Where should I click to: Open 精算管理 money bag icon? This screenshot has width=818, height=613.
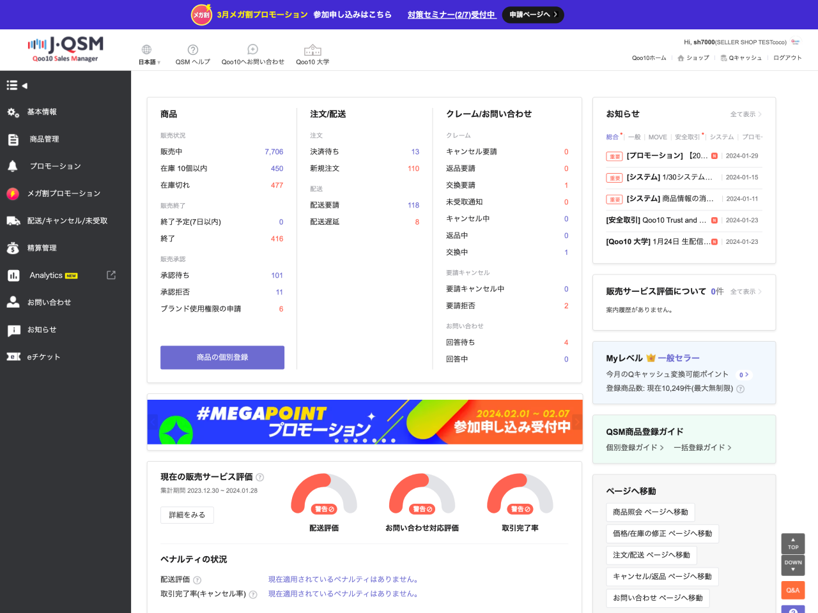13,248
